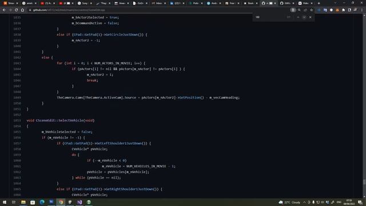Click the page vertical scrollbar thumb
The image size is (366, 206).
coord(364,182)
